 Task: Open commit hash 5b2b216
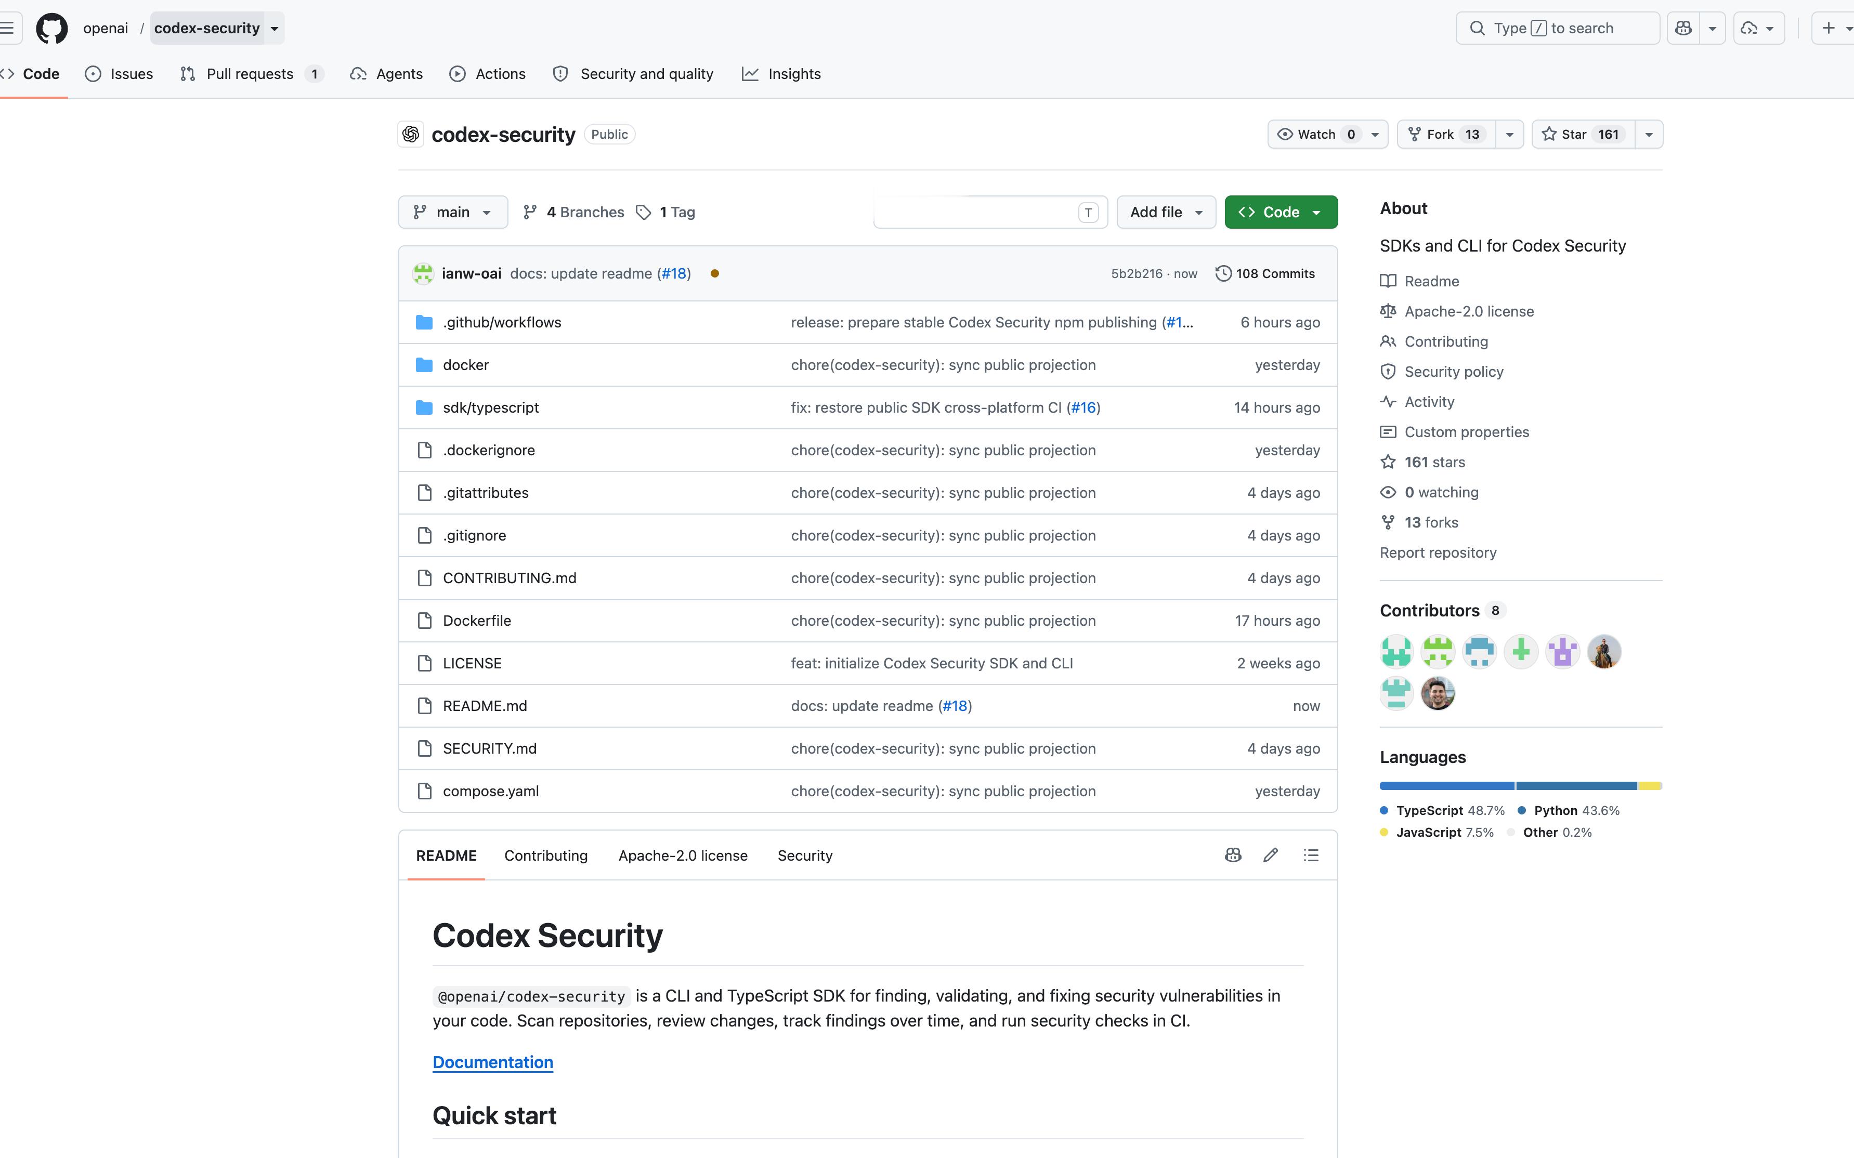coord(1136,273)
